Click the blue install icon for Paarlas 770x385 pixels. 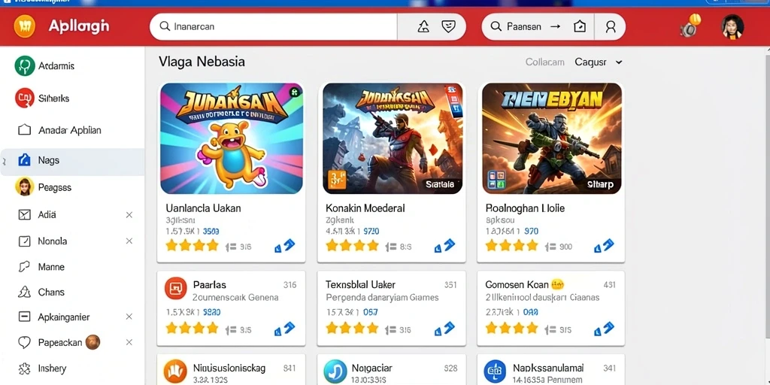pos(284,329)
